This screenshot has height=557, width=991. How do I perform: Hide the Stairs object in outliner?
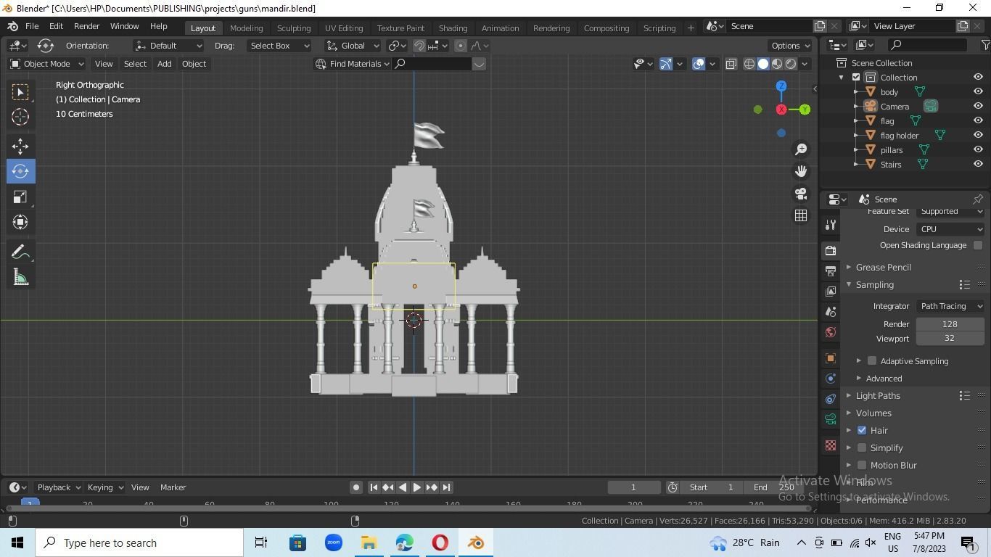click(x=978, y=164)
